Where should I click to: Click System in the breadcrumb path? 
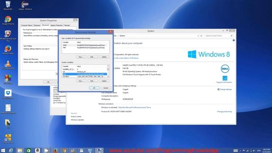pos(122,36)
